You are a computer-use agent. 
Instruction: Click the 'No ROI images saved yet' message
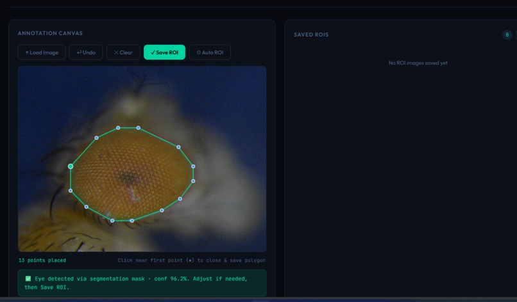[x=418, y=63]
